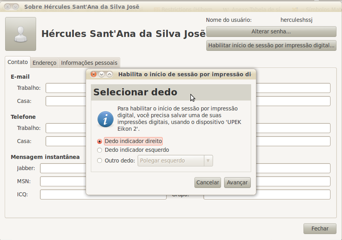Viewport: 342px width, 240px height.
Task: Select Dedo indicador esquerdo option
Action: [x=100, y=150]
